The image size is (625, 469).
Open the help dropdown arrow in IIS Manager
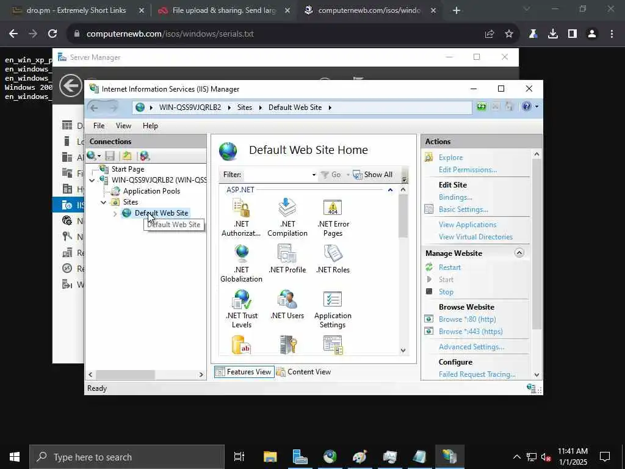point(537,106)
